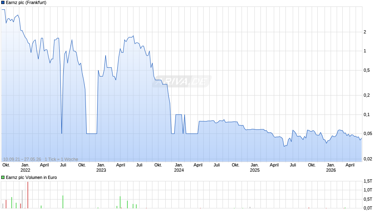Click the price axis label '0,5'

[x=367, y=71]
